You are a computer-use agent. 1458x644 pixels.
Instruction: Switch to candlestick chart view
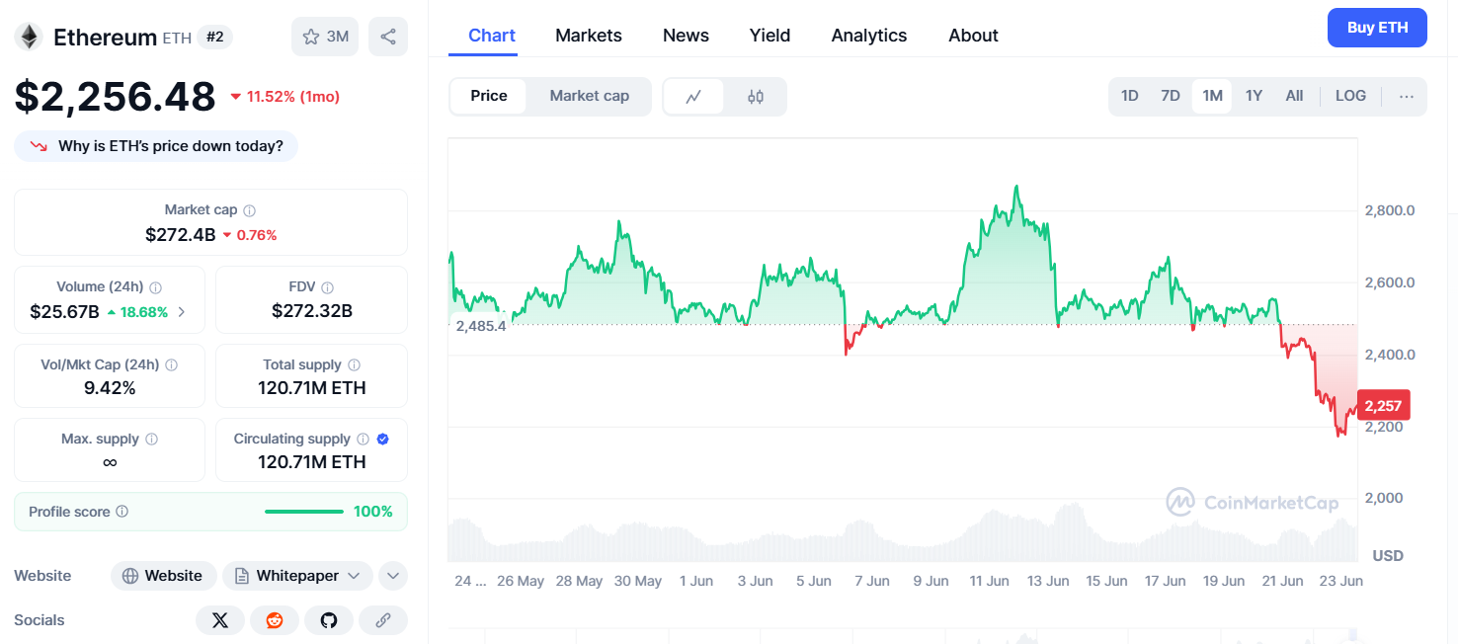(756, 97)
